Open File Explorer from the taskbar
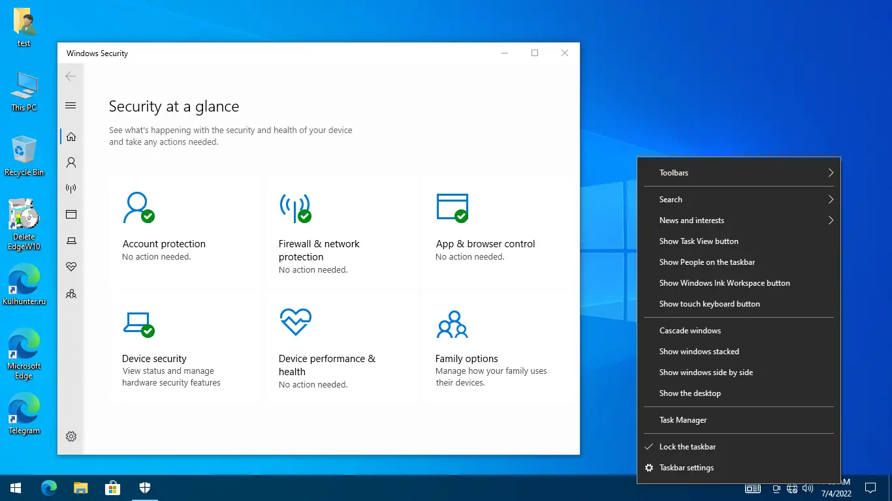This screenshot has width=892, height=501. tap(80, 488)
